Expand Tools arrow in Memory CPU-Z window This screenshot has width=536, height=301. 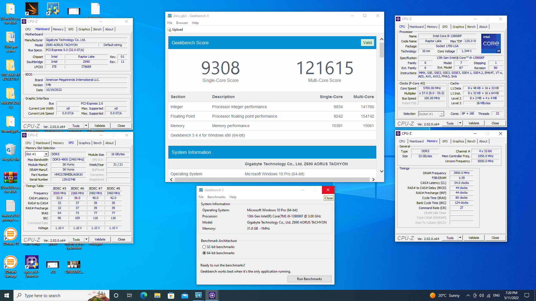point(460,238)
